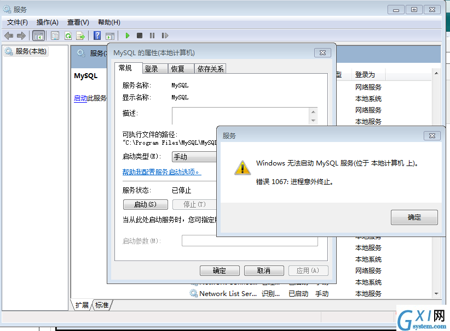Click the Pause Service toolbar icon
The height and width of the screenshot is (331, 450).
152,36
